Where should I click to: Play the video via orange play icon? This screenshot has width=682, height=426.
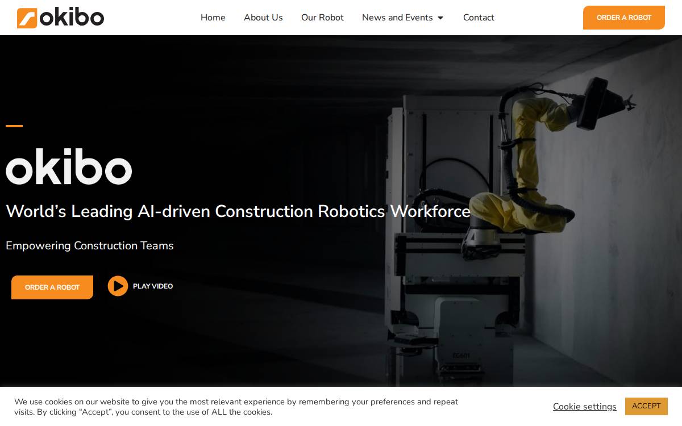[118, 286]
